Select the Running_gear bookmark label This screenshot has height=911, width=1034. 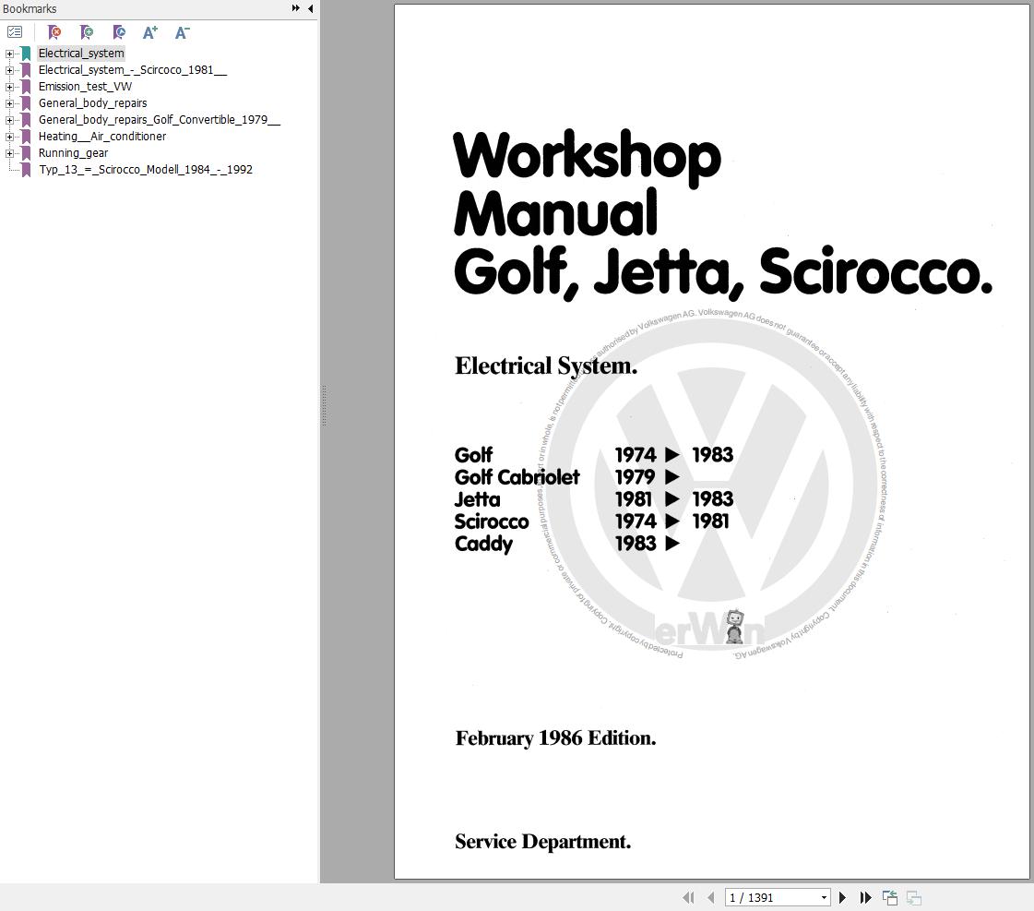[73, 153]
